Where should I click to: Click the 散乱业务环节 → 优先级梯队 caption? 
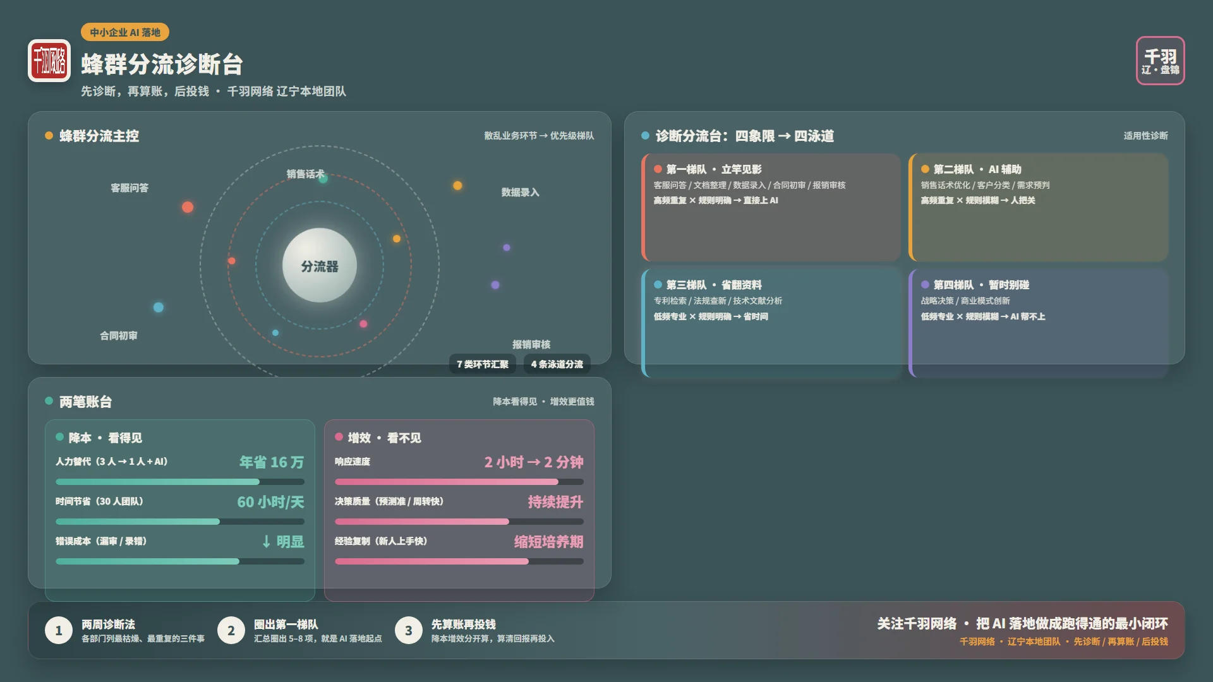click(x=539, y=136)
